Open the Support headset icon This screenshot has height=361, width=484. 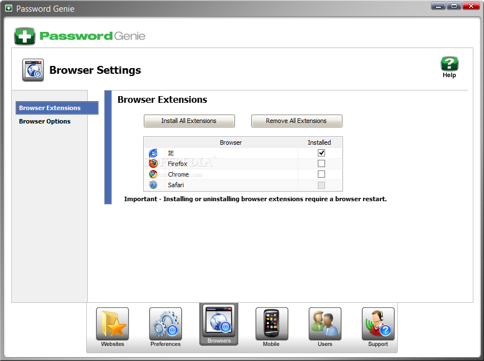click(x=378, y=324)
